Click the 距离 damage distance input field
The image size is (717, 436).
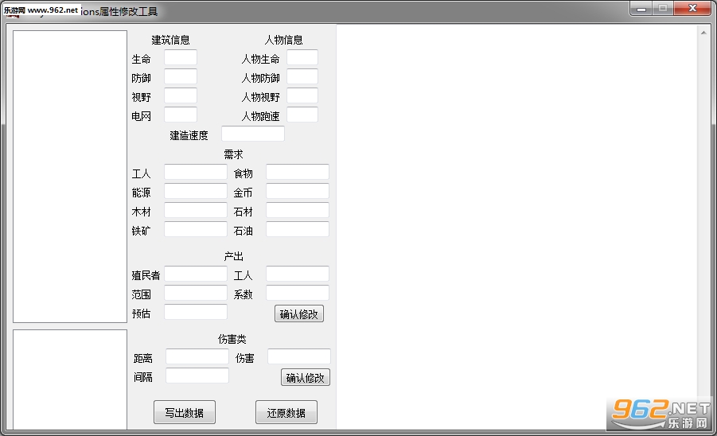click(x=197, y=357)
